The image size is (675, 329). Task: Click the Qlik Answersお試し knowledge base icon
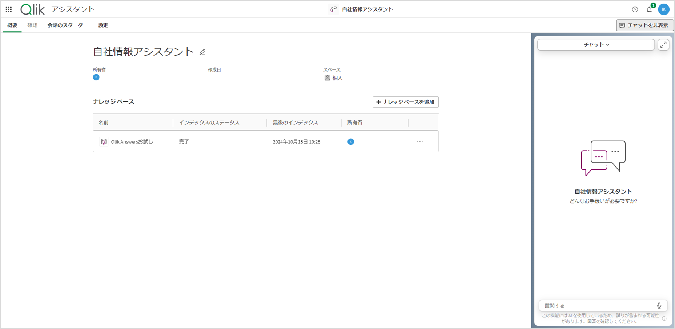coord(104,141)
